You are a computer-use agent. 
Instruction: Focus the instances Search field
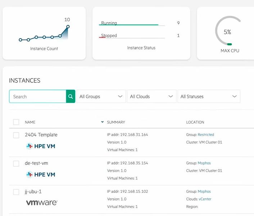[x=37, y=96]
